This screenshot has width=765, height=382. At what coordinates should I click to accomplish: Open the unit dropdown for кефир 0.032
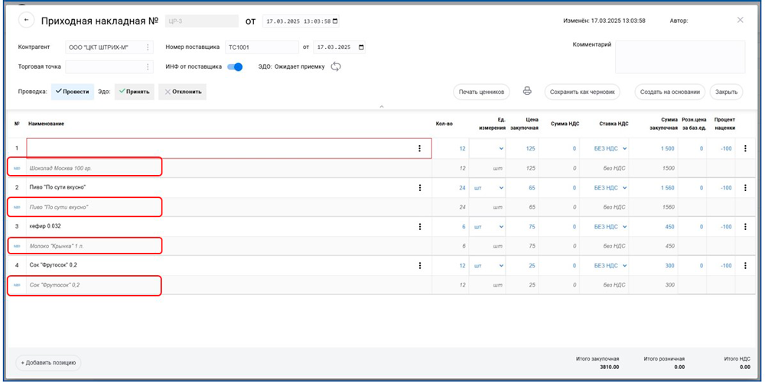(501, 227)
